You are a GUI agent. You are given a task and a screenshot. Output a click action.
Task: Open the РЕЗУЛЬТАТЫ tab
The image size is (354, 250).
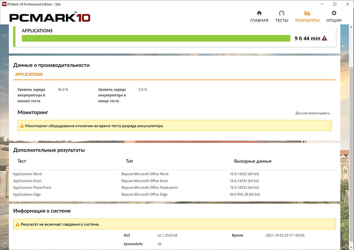click(307, 17)
